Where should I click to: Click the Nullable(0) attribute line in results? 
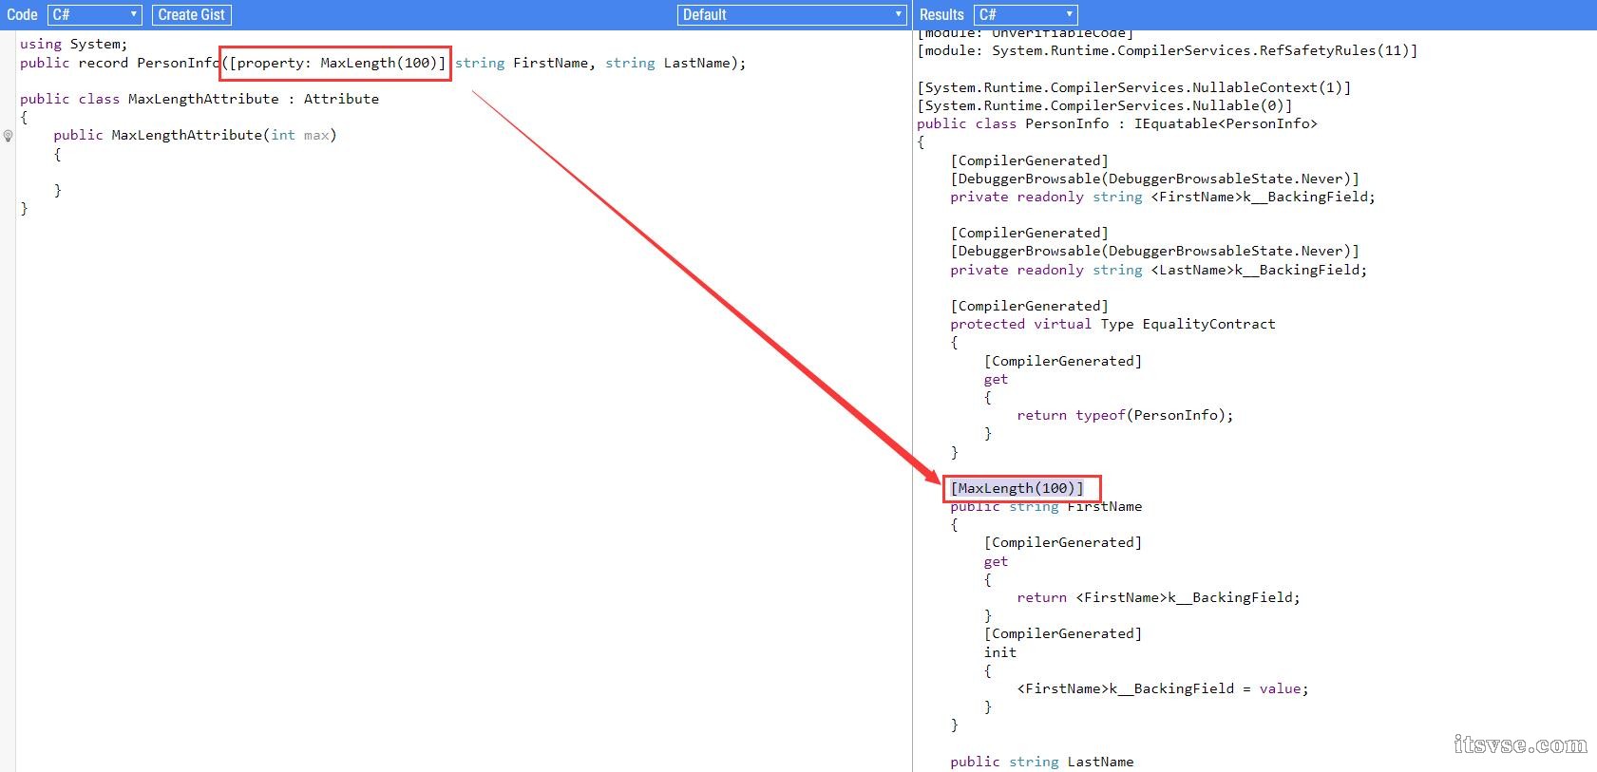tap(1104, 105)
